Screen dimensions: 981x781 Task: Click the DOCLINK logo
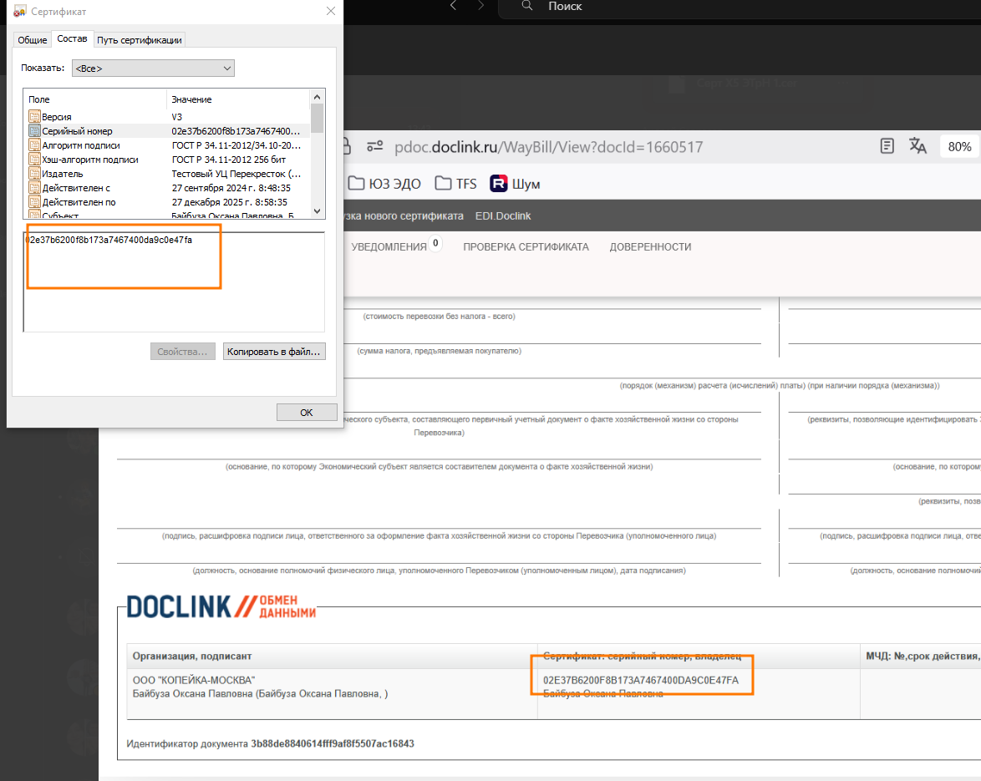click(221, 606)
